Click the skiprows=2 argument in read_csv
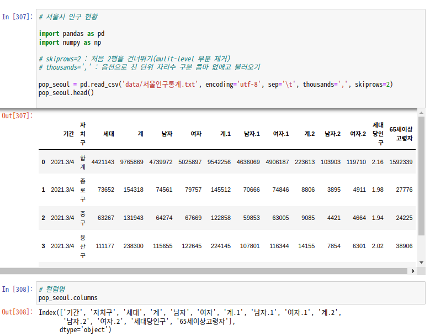 (x=372, y=84)
